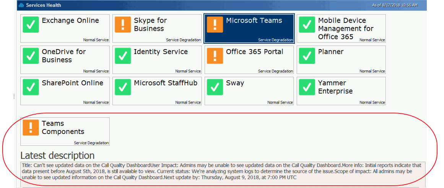Click Service Degradation status under Microsoft Teams
Image resolution: width=444 pixels, height=188 pixels.
[275, 40]
